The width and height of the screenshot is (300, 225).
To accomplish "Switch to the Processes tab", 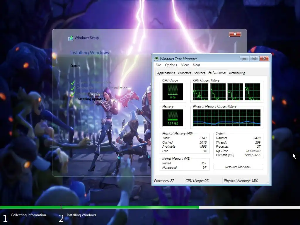I will pos(185,73).
